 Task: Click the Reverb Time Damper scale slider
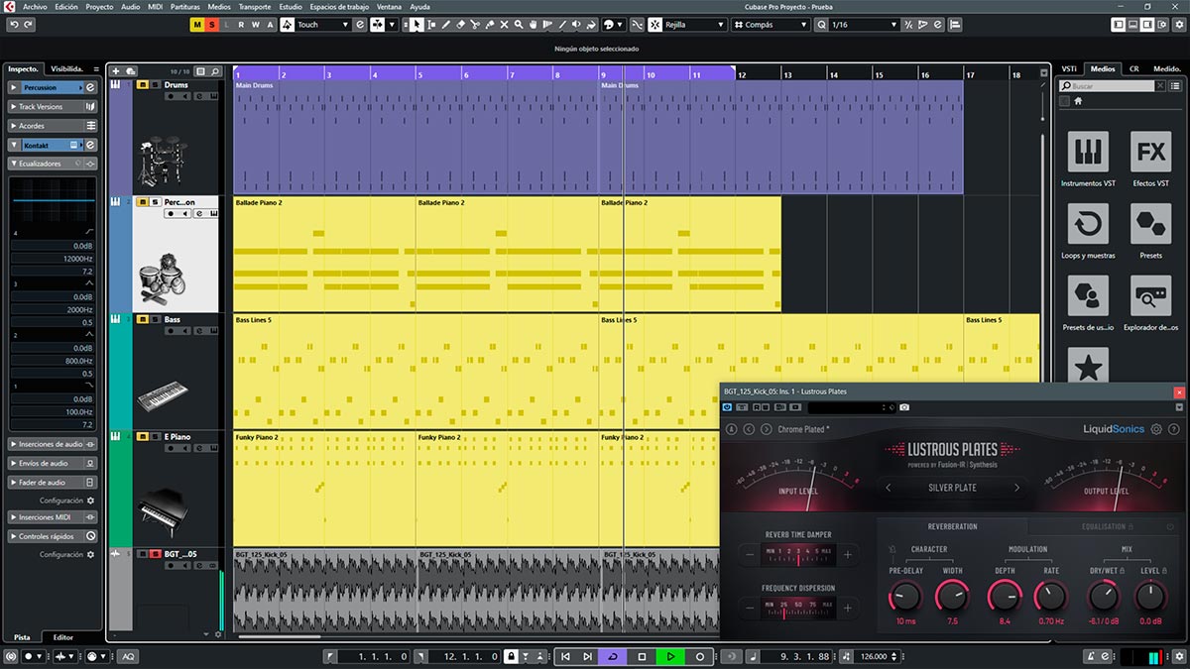[798, 555]
